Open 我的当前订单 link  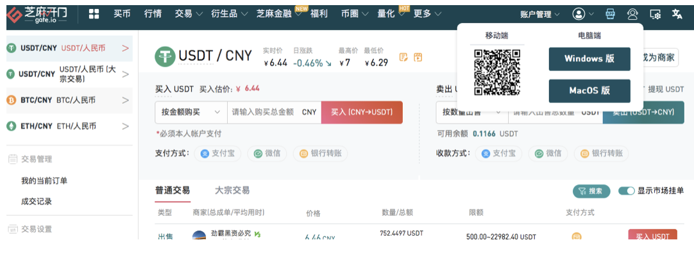[44, 181]
